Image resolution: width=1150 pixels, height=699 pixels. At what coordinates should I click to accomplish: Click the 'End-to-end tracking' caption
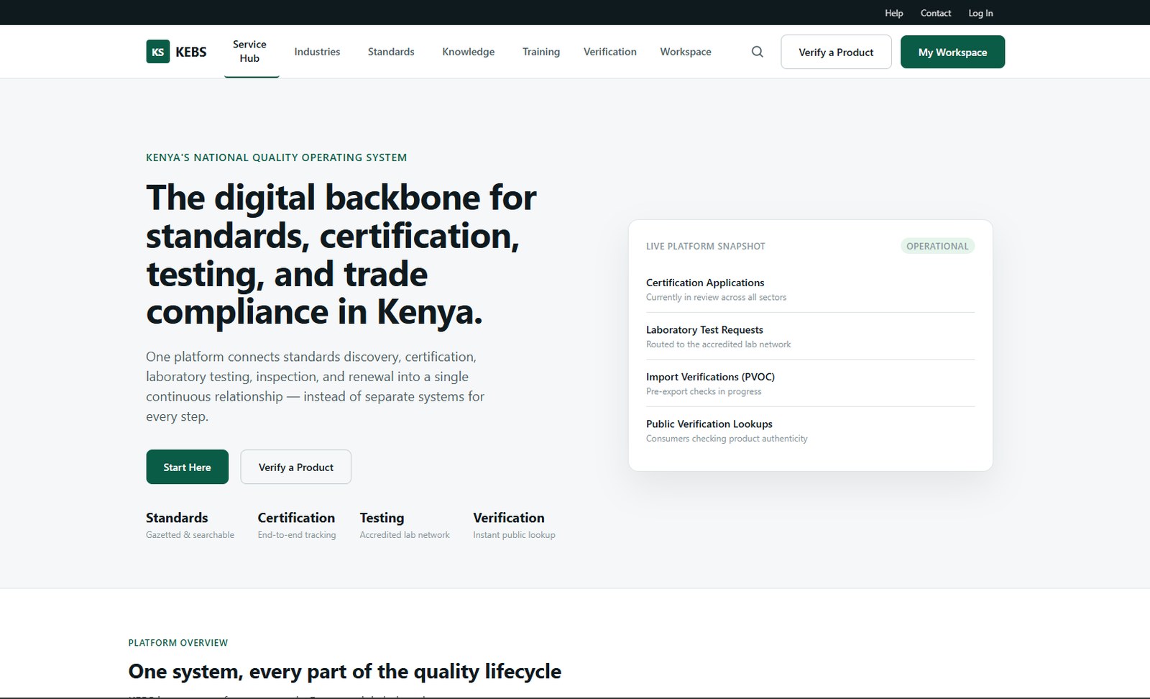[297, 535]
